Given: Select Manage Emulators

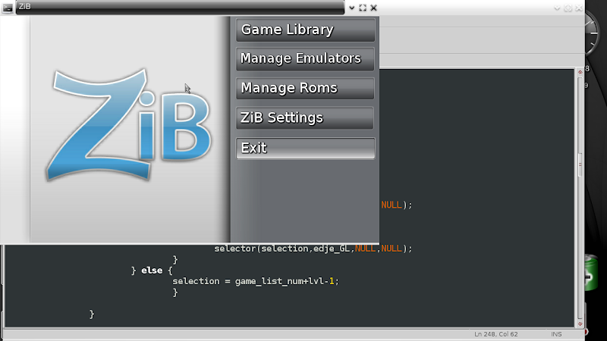Looking at the screenshot, I should (306, 59).
